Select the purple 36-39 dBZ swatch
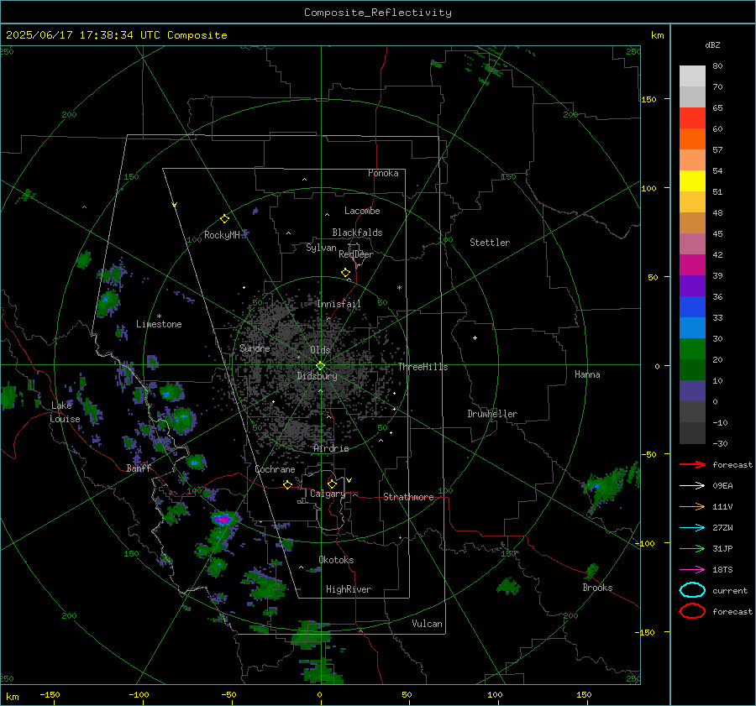Image resolution: width=756 pixels, height=706 pixels. [x=692, y=286]
